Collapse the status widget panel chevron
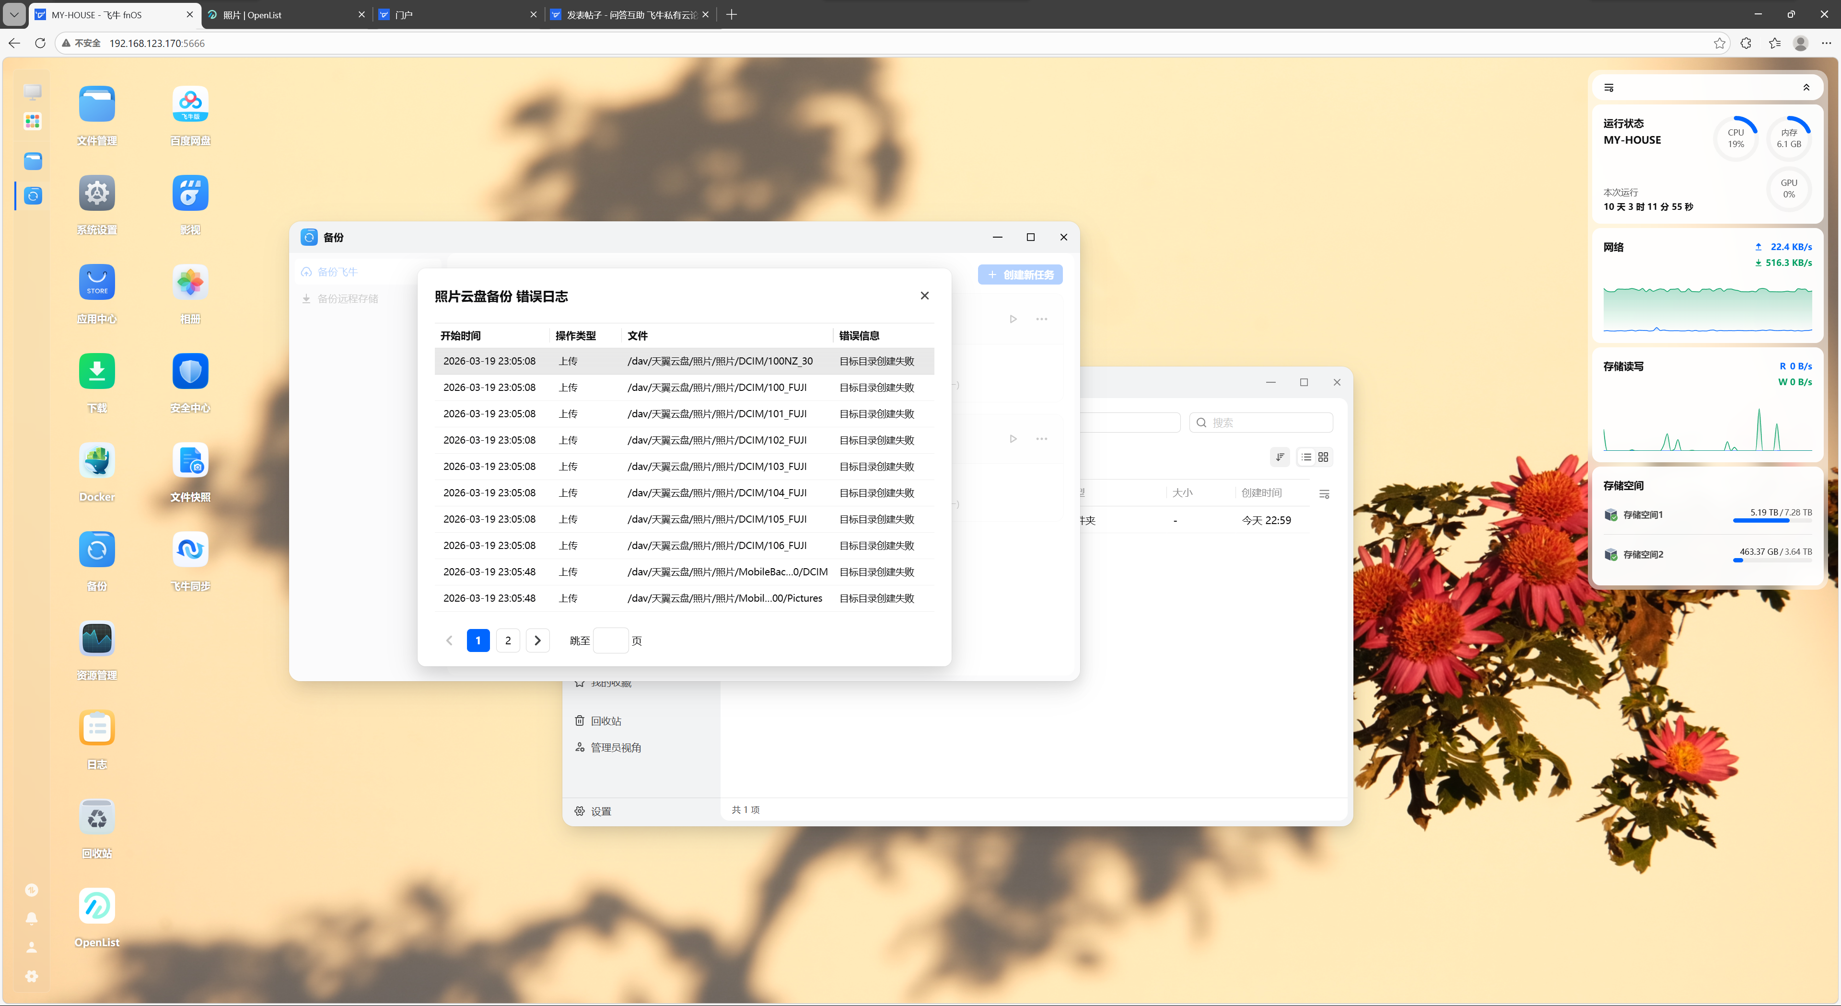The height and width of the screenshot is (1006, 1841). [1806, 88]
